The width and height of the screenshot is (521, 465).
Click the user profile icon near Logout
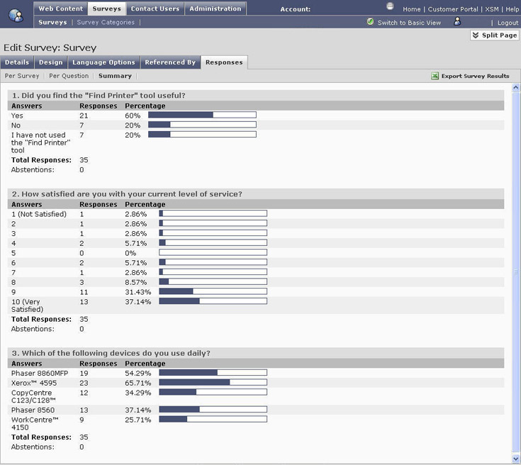457,21
